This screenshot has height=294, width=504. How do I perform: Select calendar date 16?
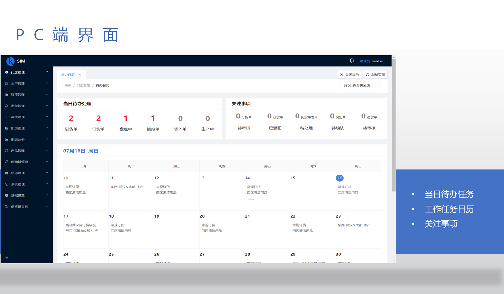(x=340, y=178)
